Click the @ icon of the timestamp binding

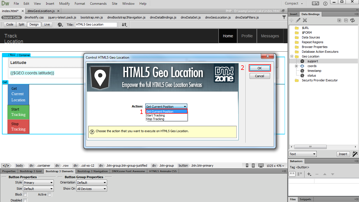(x=302, y=71)
